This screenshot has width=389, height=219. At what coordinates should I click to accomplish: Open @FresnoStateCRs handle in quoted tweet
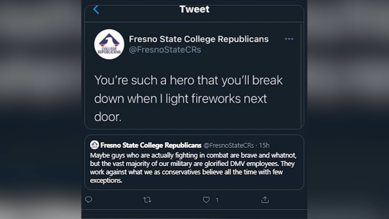(x=229, y=145)
